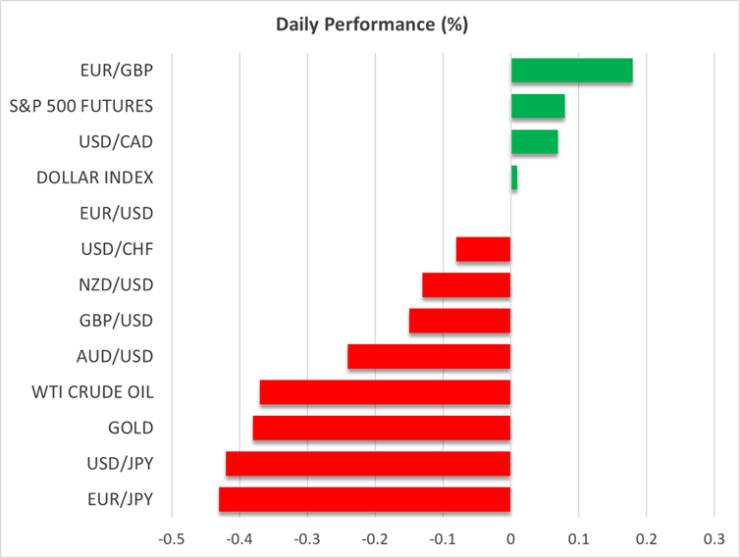Click the red EUR/JPY bar
The height and width of the screenshot is (558, 740).
[x=364, y=499]
